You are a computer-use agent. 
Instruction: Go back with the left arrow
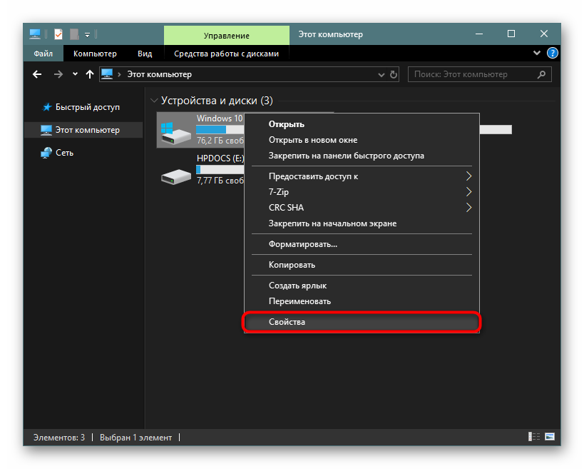37,74
